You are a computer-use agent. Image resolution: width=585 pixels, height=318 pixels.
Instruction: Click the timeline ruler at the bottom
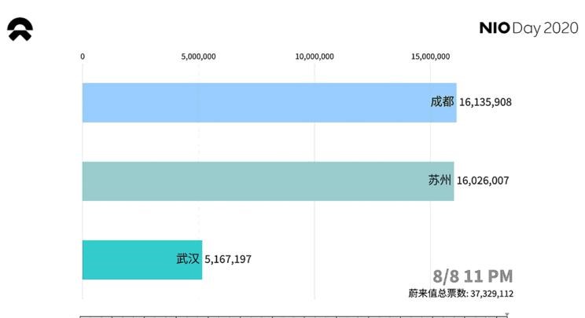(291, 316)
